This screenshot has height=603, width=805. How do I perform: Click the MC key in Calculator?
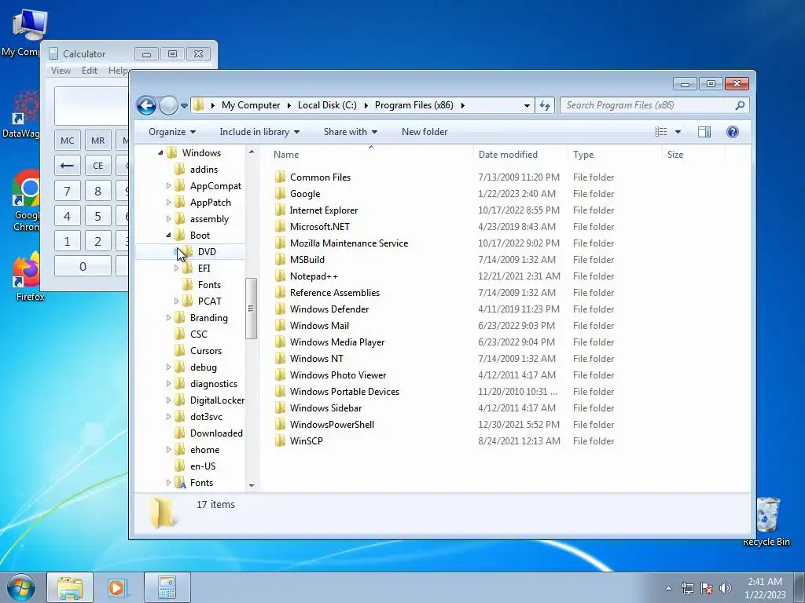(68, 141)
